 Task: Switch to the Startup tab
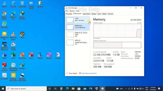pos(94,14)
